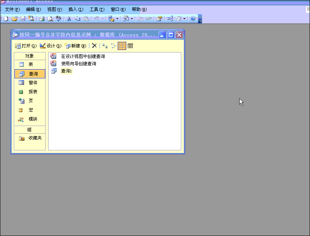310x236 pixels.
Task: Run the Spelling check tool
Action: [x=58, y=19]
